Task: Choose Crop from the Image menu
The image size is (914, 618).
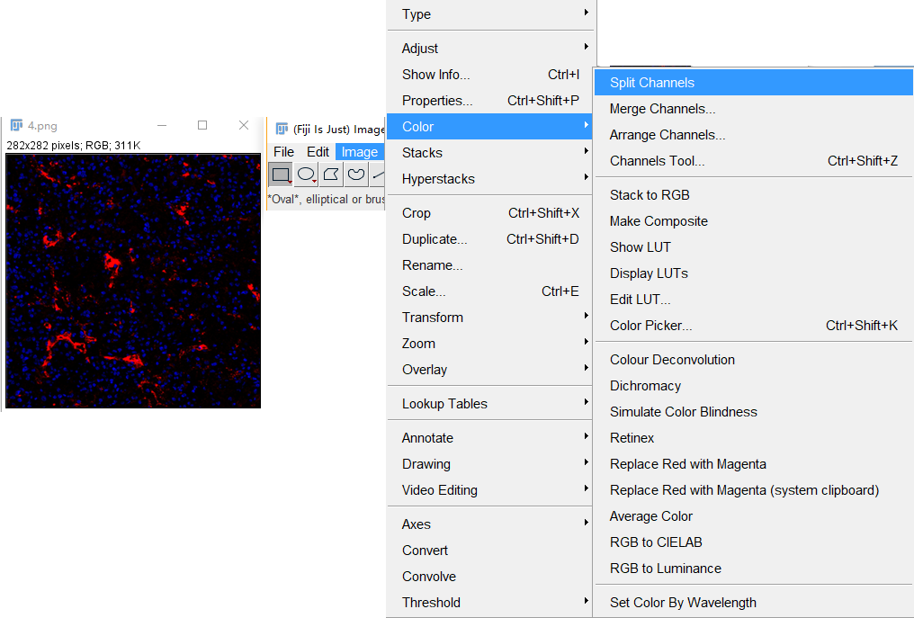Action: 489,213
